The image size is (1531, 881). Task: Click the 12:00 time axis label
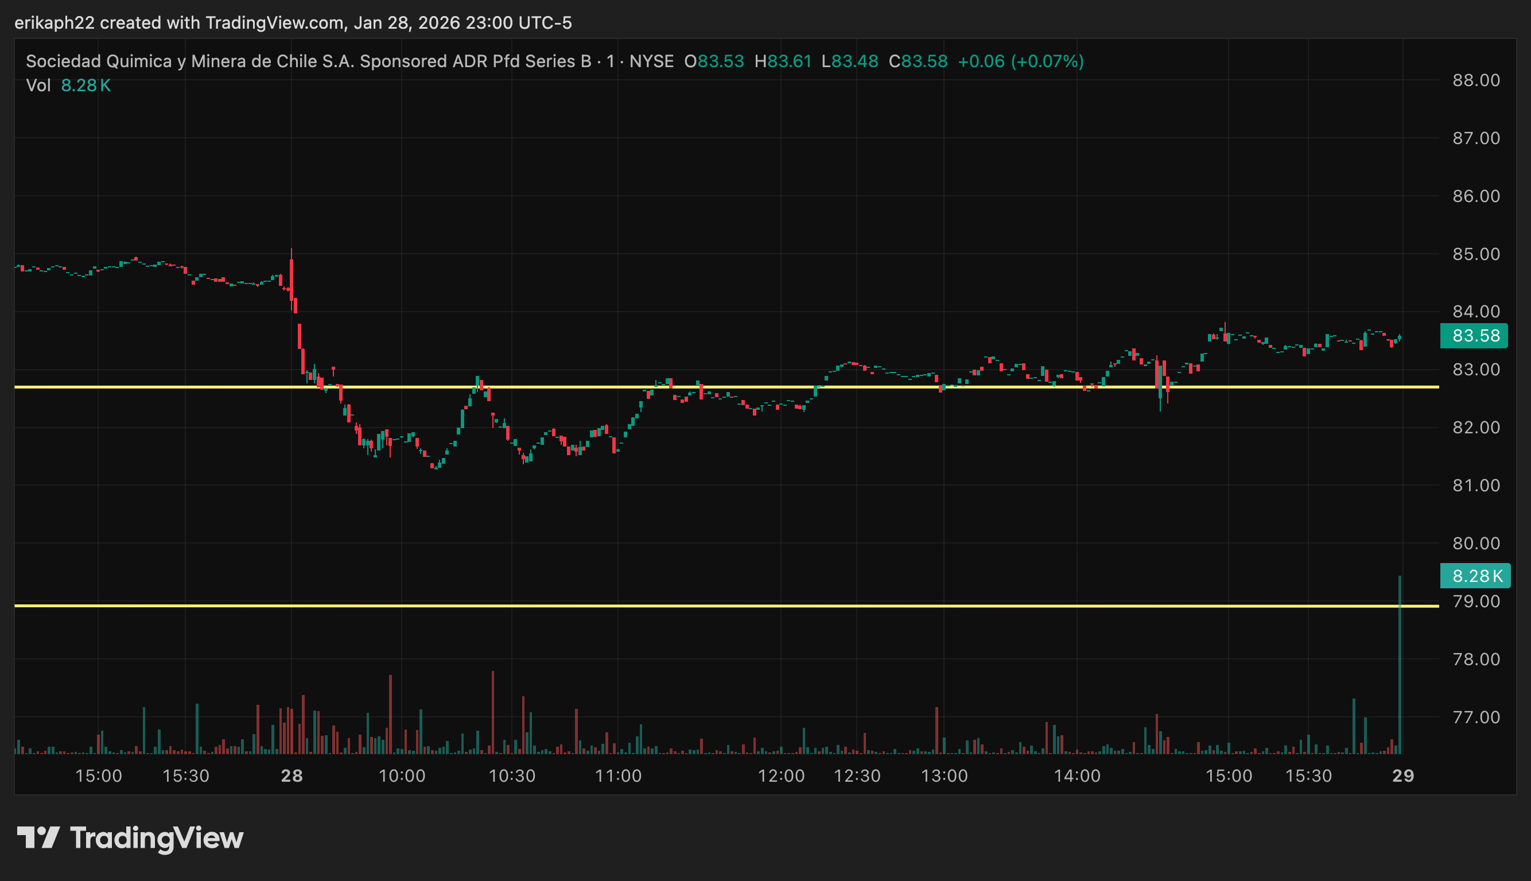coord(781,776)
